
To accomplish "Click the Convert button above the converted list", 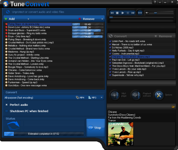I will point(118,36).
